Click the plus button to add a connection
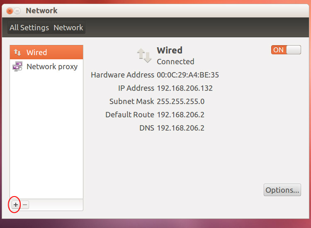Screen dimensions: 311x228 16,205
